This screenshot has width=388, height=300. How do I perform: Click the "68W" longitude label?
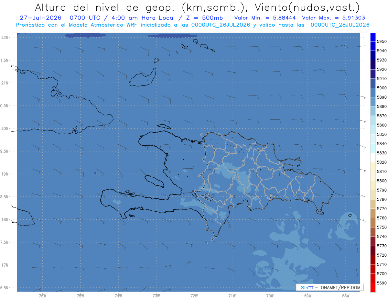tap(346, 296)
